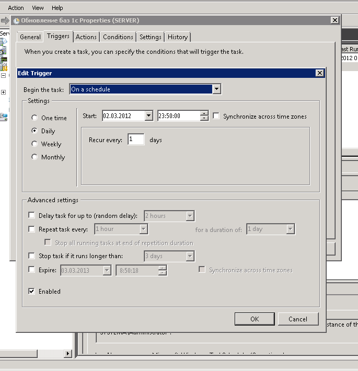Check Synchronize across time zones for Expire
358x371 pixels.
(x=202, y=270)
